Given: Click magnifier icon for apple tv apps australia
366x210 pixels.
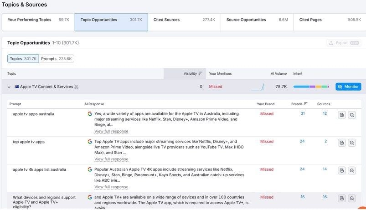Looking at the screenshot, I should [x=352, y=115].
